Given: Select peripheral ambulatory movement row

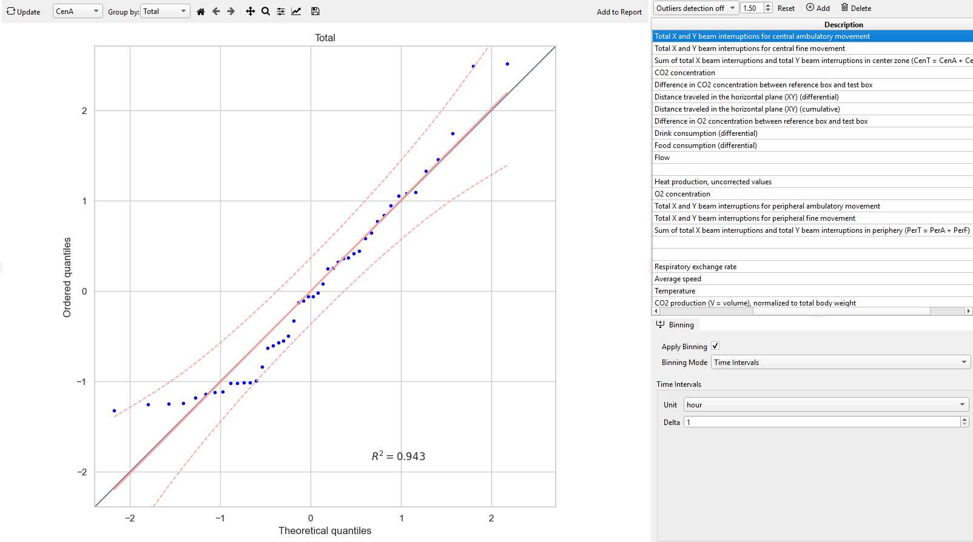Looking at the screenshot, I should [812, 206].
